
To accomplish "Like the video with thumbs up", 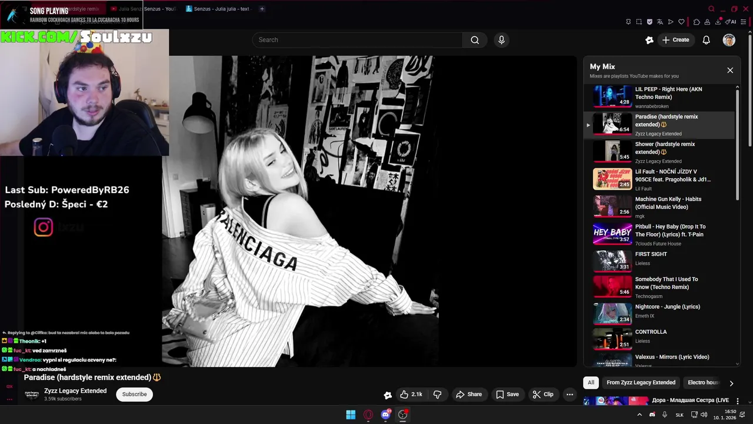I will (x=411, y=395).
